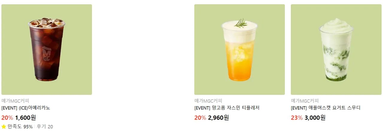The height and width of the screenshot is (135, 383).
Task: Click the 1,600원 price
Action: 25,118
